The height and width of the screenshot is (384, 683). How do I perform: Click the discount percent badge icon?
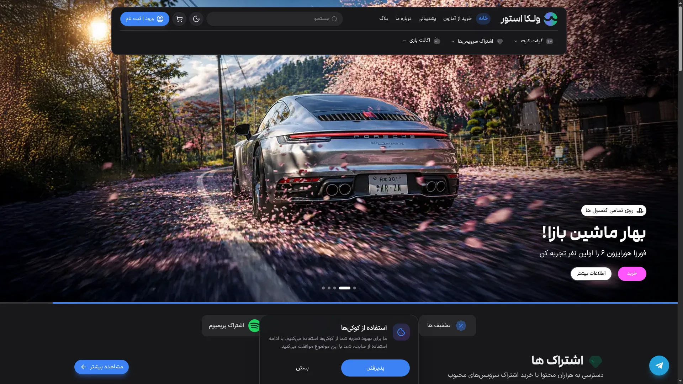pyautogui.click(x=461, y=326)
